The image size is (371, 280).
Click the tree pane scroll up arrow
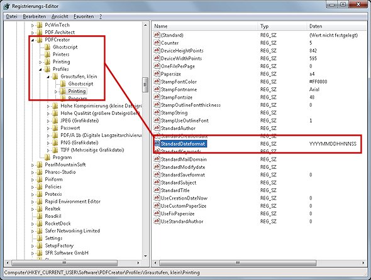point(145,25)
